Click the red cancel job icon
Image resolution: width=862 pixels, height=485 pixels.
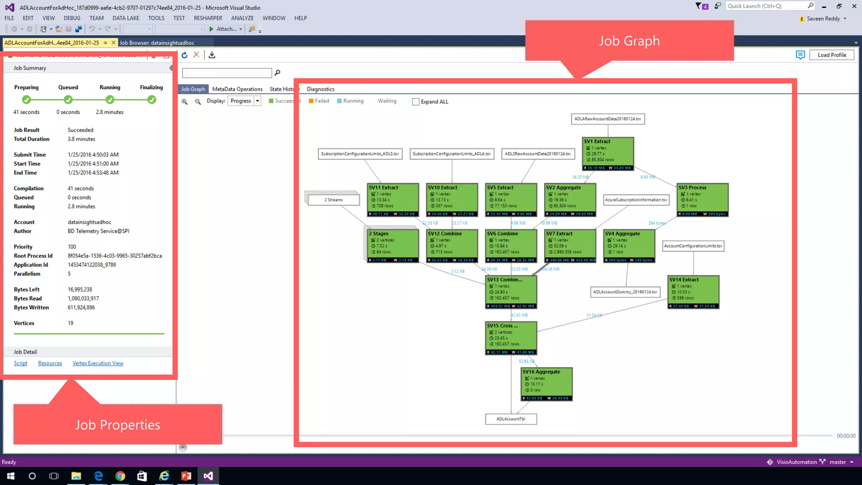tap(196, 55)
